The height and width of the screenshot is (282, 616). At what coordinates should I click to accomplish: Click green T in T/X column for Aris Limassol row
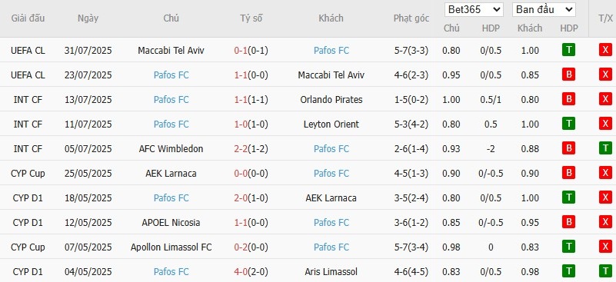point(605,271)
